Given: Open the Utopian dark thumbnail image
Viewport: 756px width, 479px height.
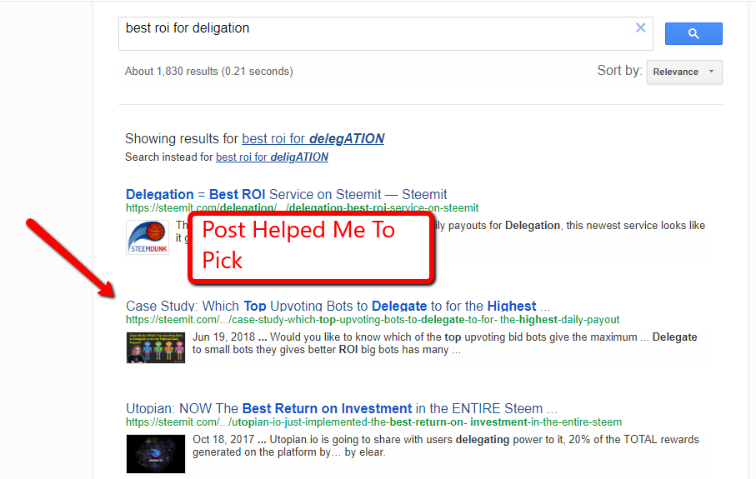Looking at the screenshot, I should 156,454.
